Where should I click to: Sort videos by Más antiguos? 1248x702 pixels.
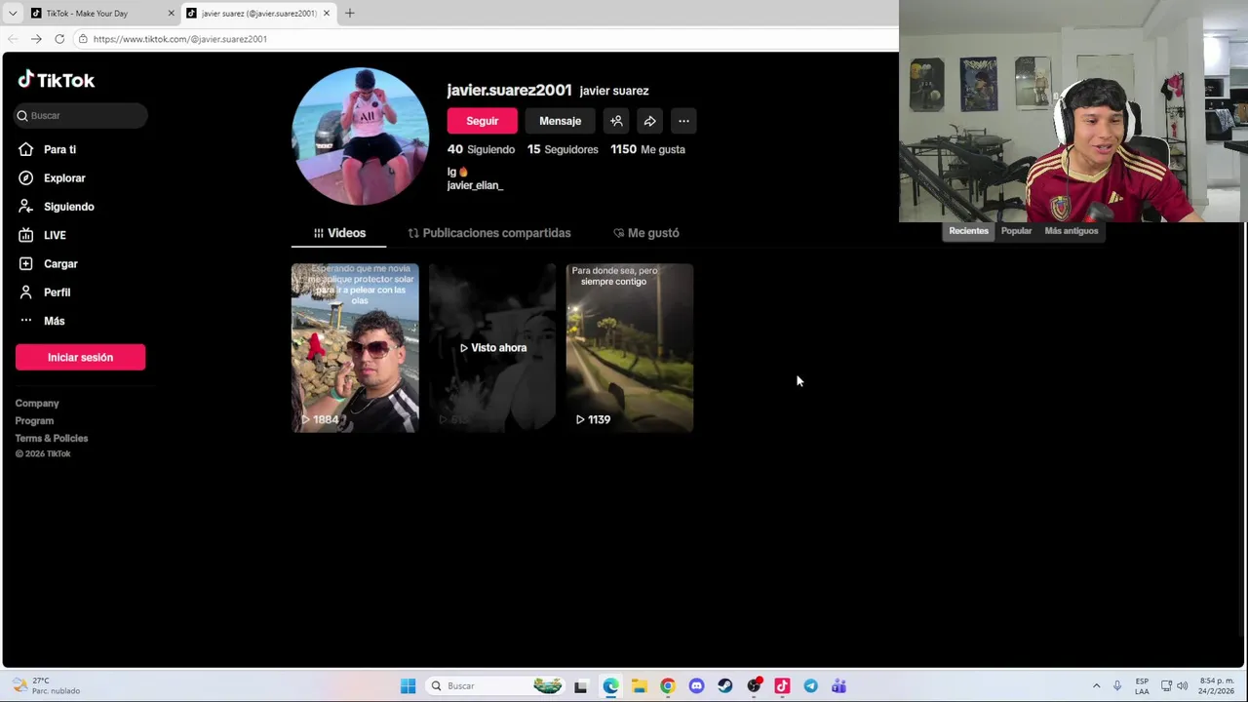[1071, 231]
